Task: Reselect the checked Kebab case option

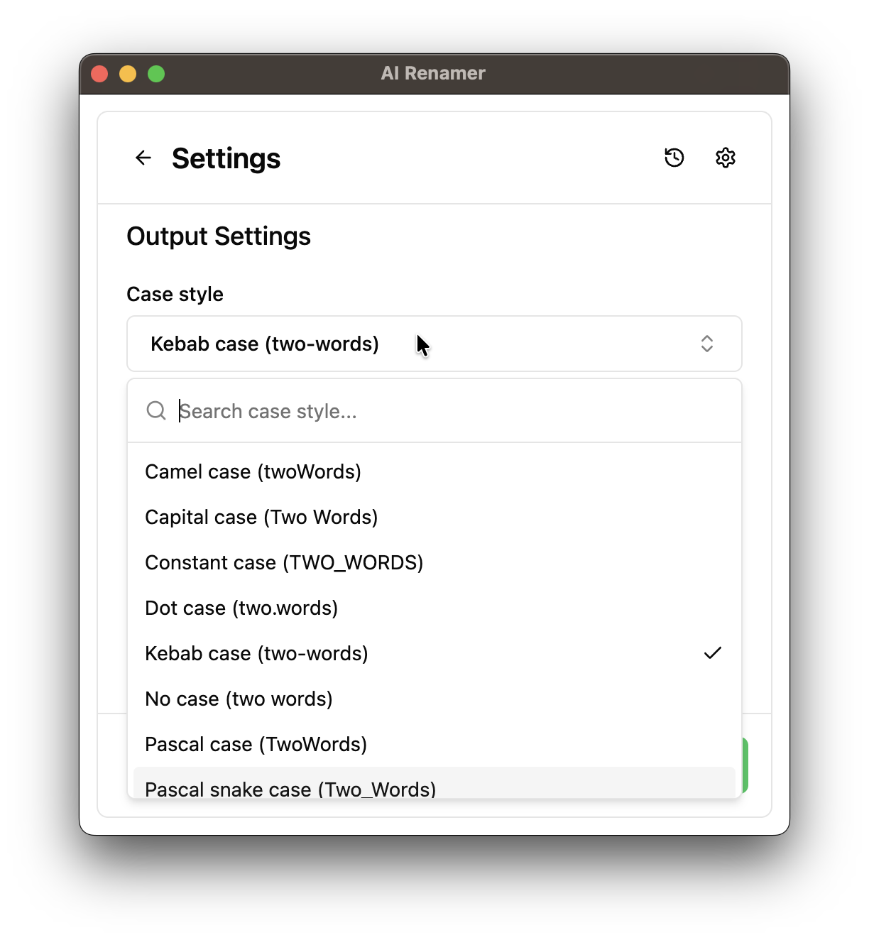Action: [x=256, y=653]
